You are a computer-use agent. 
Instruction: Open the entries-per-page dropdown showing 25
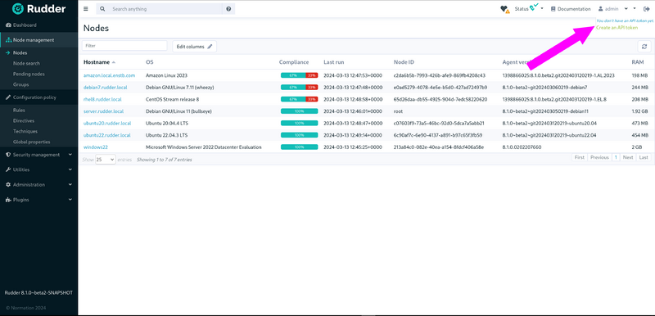[106, 160]
